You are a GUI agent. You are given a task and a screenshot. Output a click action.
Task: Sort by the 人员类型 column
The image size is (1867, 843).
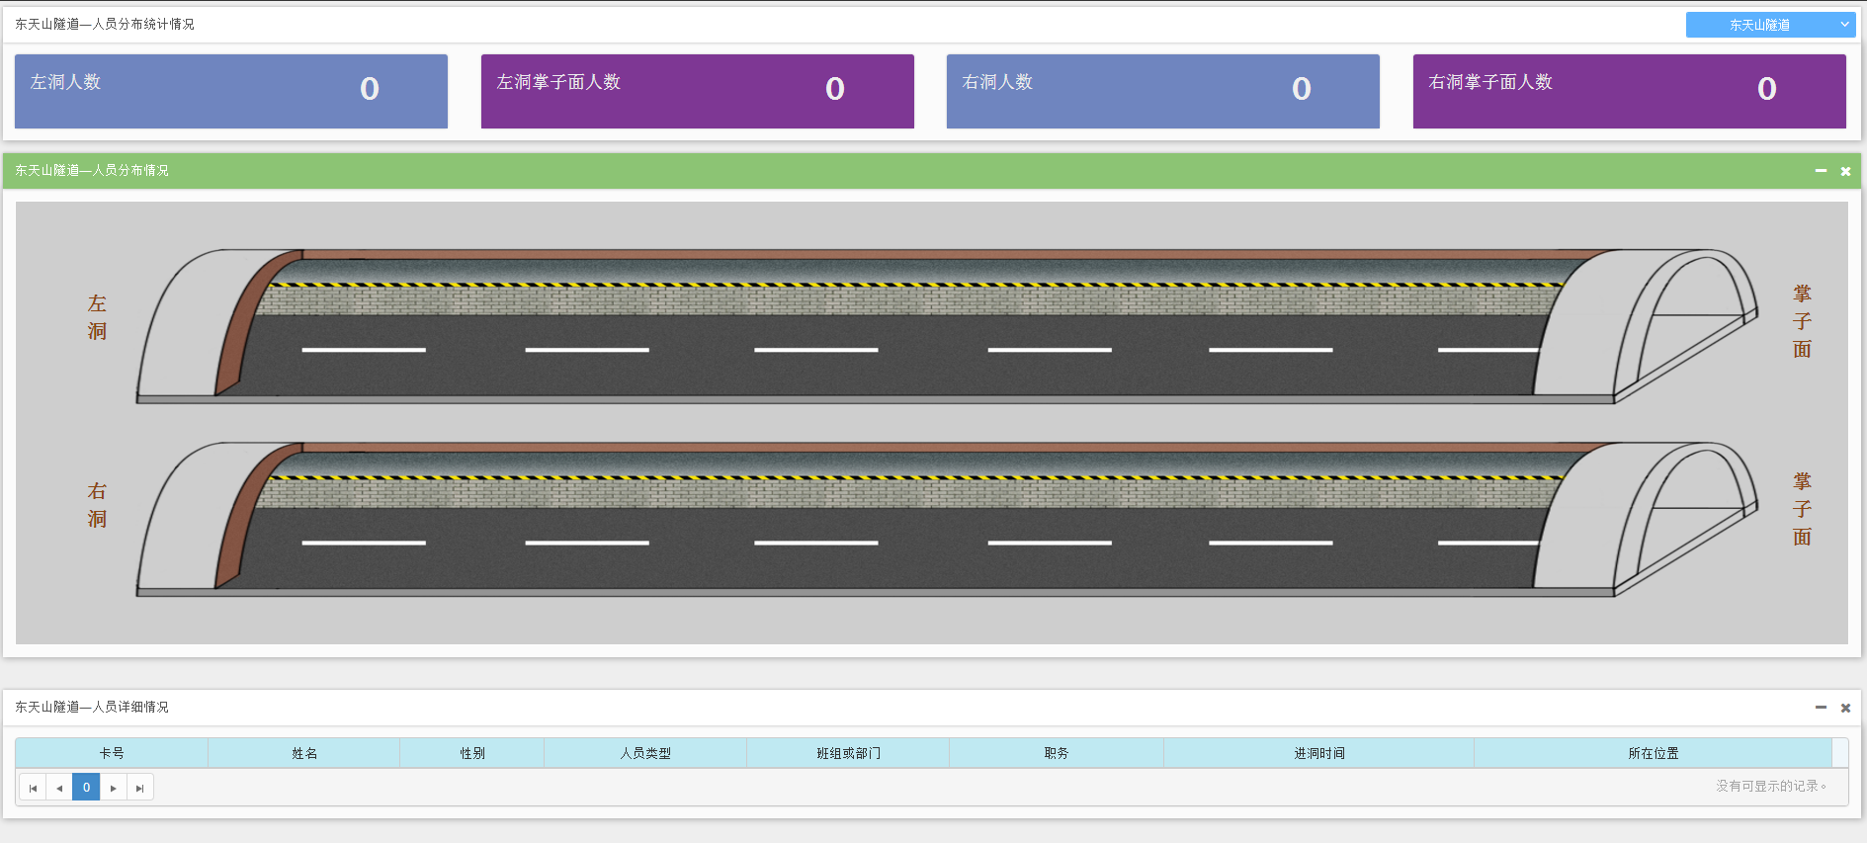[645, 753]
